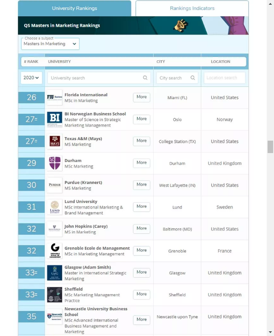The image size is (274, 336).
Task: Click More for BI Norwegian Business School
Action: pyautogui.click(x=142, y=119)
